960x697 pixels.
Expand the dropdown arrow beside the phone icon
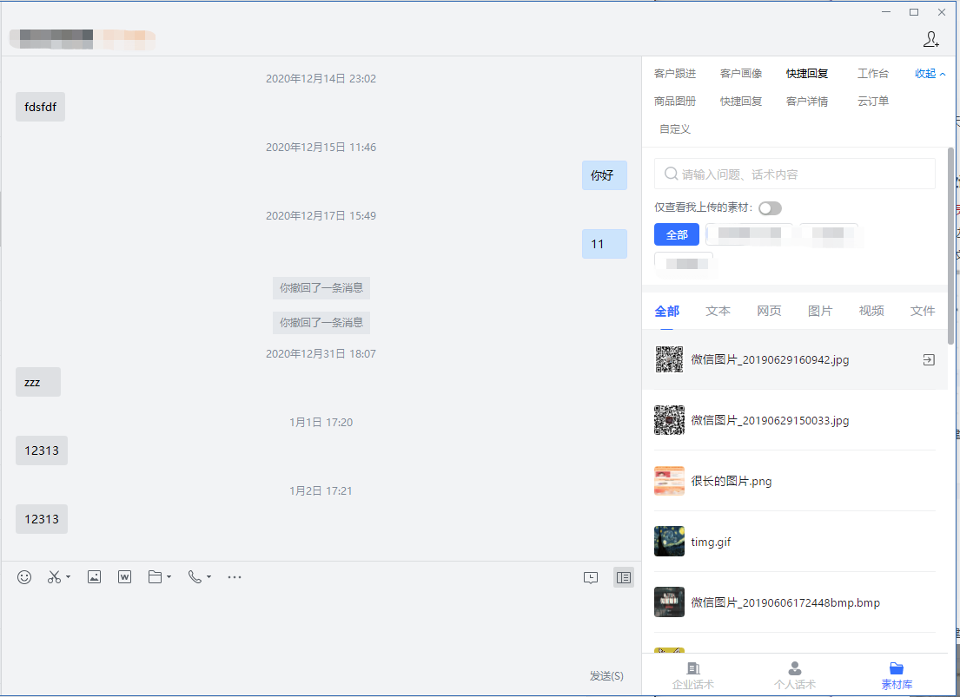click(x=209, y=577)
